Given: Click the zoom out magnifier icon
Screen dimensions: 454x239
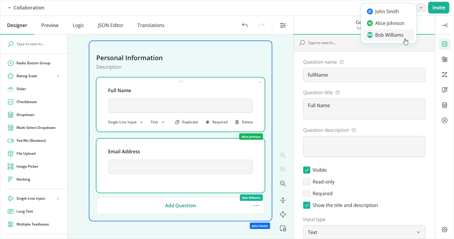Looking at the screenshot, I should click(283, 184).
